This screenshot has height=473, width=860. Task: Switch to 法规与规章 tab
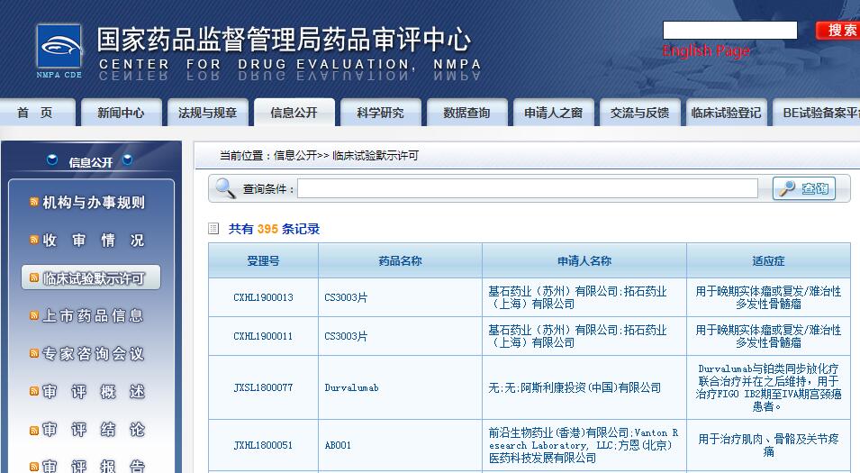(208, 113)
